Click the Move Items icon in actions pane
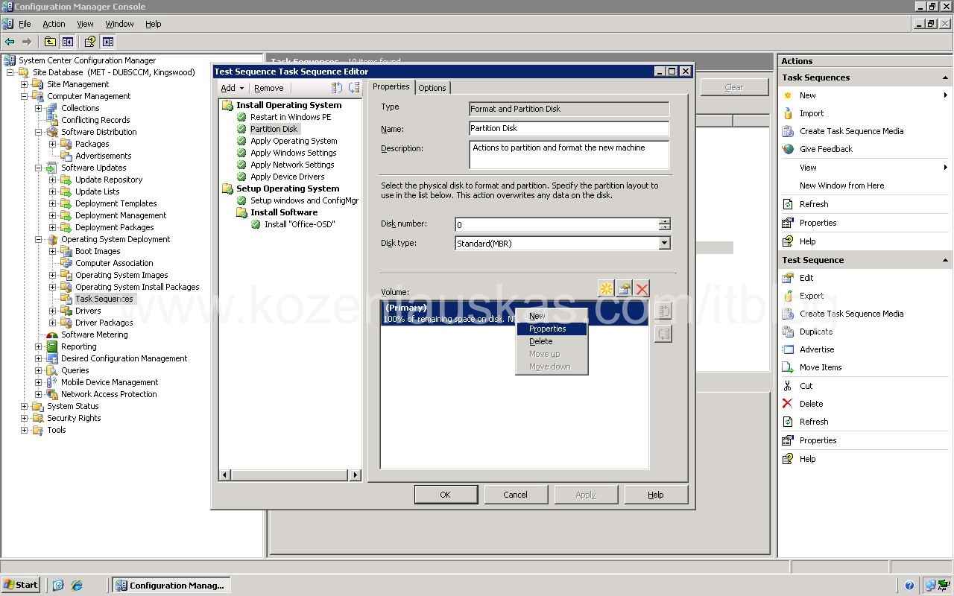This screenshot has height=596, width=954. [x=788, y=367]
